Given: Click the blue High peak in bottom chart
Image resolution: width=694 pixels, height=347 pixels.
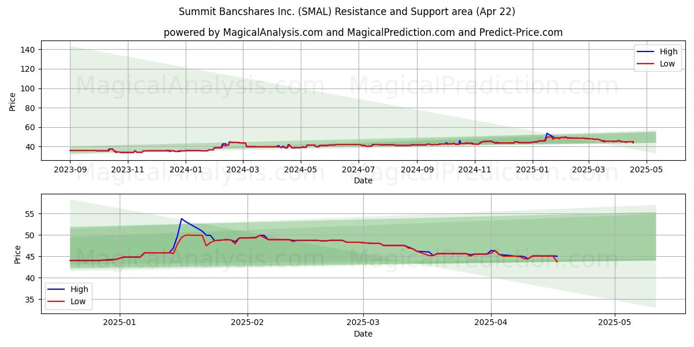Looking at the screenshot, I should pos(182,219).
